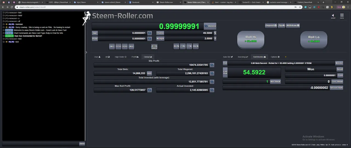Open the Investing tab
Screen dimensions: 351x148
pos(243,57)
